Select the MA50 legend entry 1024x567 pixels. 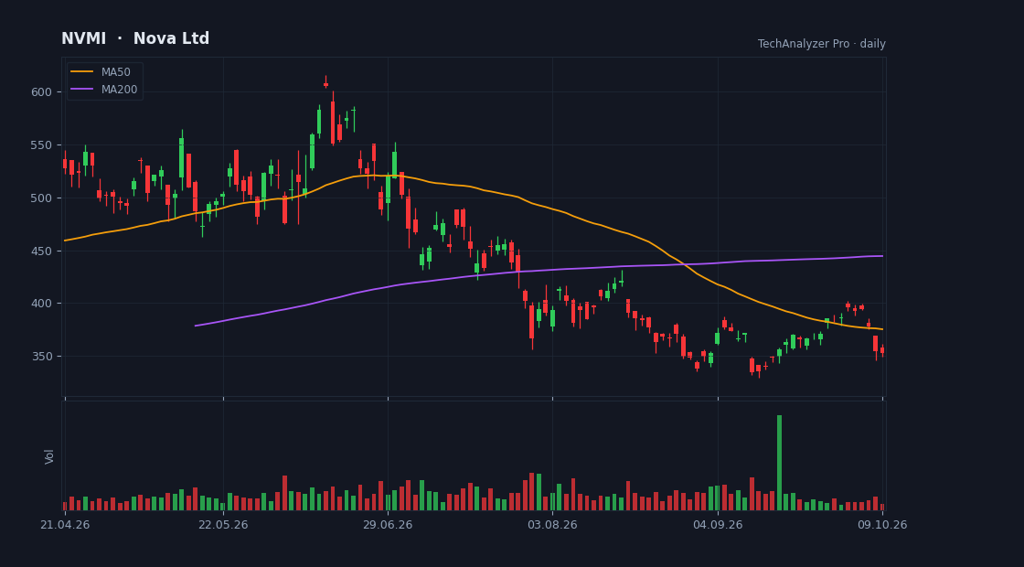101,72
